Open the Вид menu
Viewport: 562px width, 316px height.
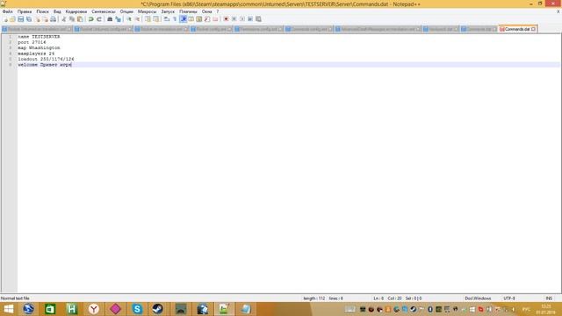(x=57, y=11)
